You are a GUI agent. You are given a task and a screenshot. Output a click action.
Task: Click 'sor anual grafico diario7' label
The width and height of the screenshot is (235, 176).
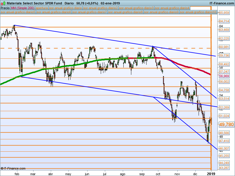point(90,12)
